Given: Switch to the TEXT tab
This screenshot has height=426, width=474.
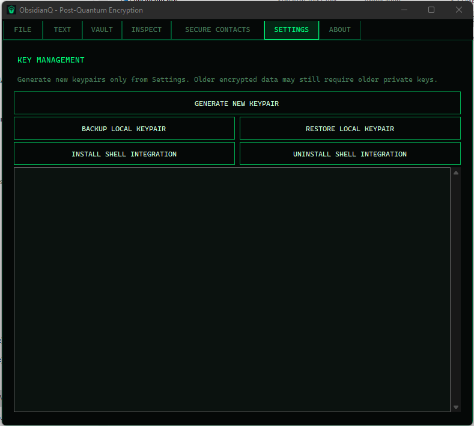Looking at the screenshot, I should [x=62, y=29].
